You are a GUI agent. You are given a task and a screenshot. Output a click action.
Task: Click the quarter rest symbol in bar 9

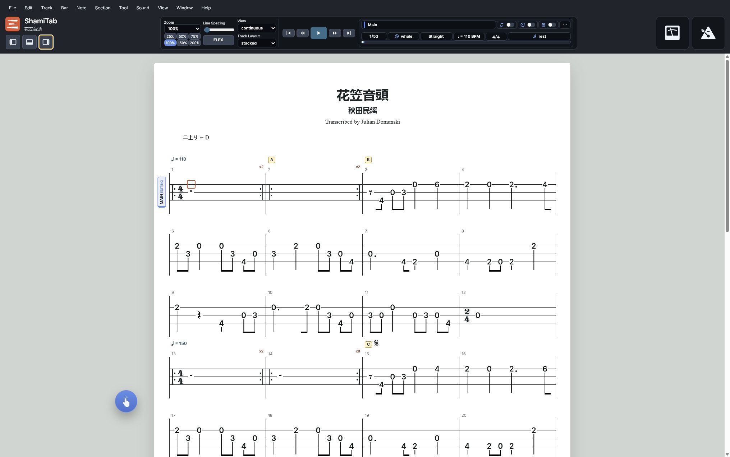(199, 315)
